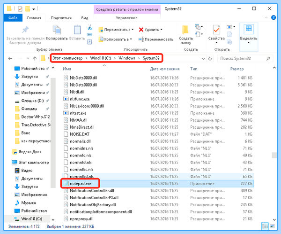This screenshot has height=234, width=281.
Task: Select the NMAA.dll file
Action: point(158,120)
